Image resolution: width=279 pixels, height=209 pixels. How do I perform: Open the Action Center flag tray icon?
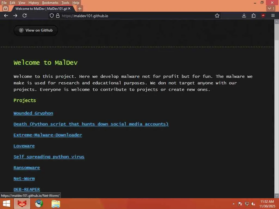click(240, 204)
